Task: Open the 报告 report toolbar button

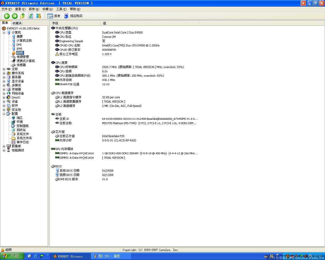Action: coord(54,16)
